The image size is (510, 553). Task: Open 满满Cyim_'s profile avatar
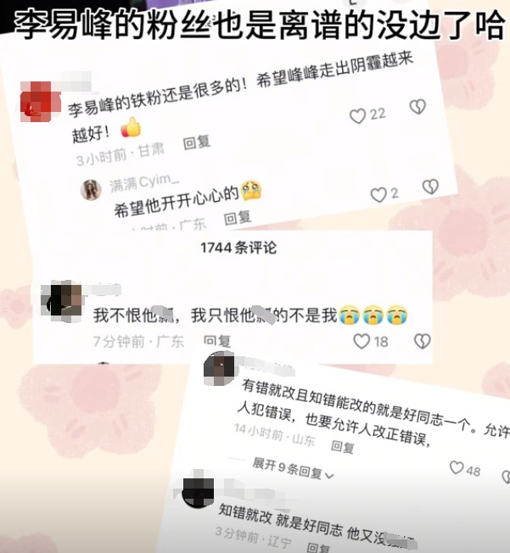coord(91,190)
